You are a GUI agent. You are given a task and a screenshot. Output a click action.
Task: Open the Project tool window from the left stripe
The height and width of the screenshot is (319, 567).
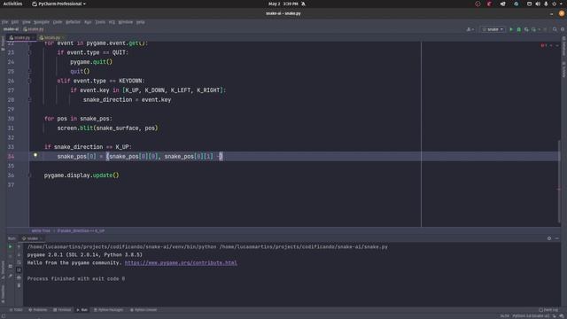click(x=3, y=43)
